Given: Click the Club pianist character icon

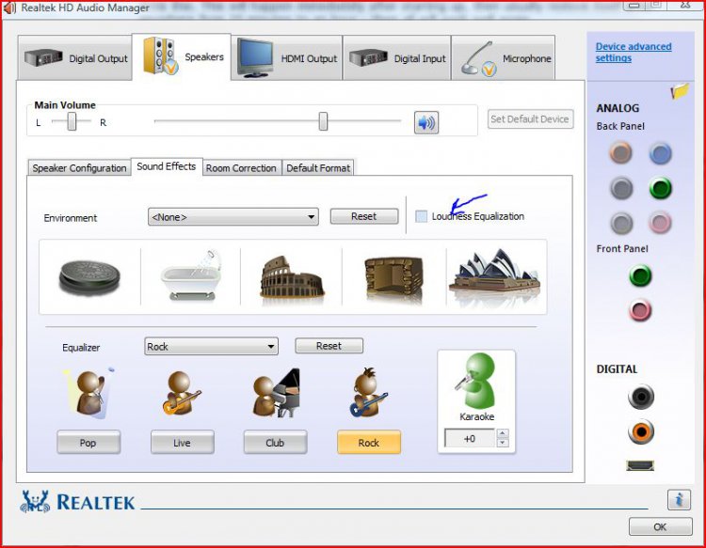Looking at the screenshot, I should [x=276, y=393].
